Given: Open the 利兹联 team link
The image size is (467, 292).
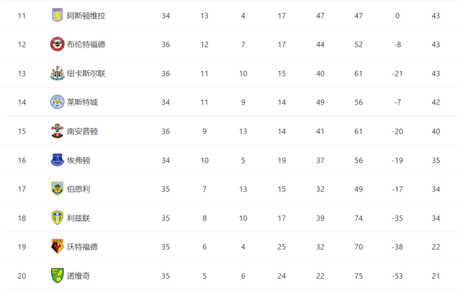Looking at the screenshot, I should [77, 218].
